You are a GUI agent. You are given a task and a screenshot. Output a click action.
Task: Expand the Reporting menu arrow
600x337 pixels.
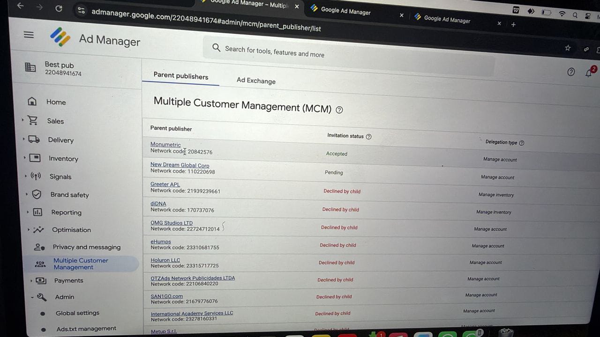click(x=27, y=212)
